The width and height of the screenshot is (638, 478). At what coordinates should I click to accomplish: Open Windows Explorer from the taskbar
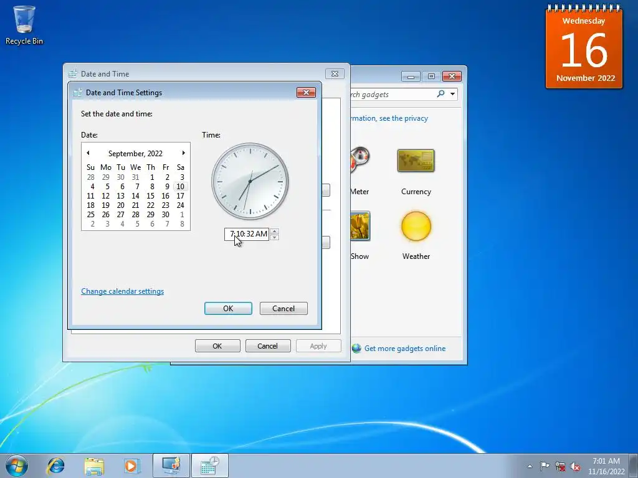94,466
